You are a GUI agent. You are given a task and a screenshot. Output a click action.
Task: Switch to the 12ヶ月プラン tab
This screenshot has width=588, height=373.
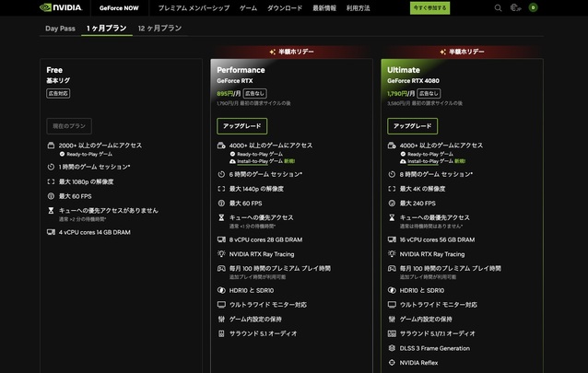[x=159, y=29]
